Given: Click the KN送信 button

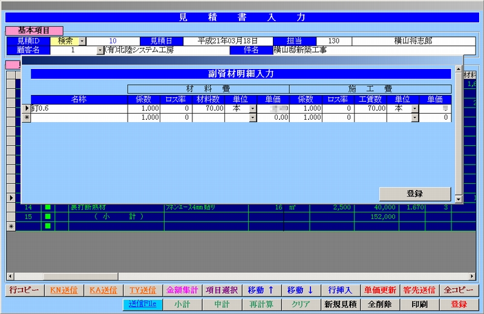Looking at the screenshot, I should tap(64, 290).
